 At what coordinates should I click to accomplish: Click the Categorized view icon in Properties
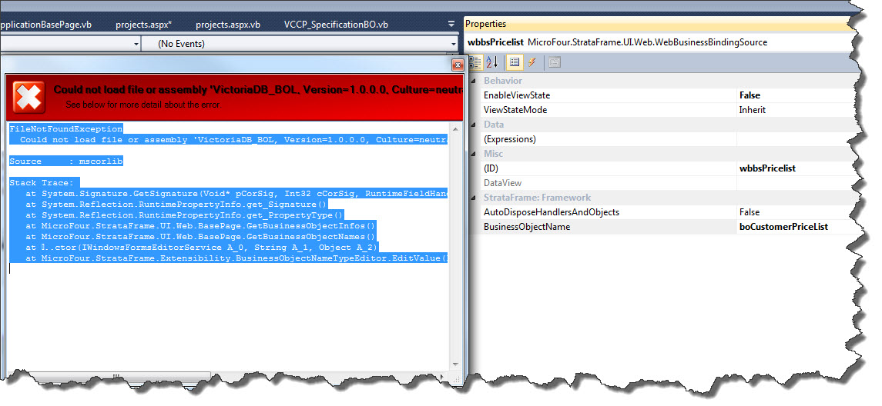click(x=475, y=62)
